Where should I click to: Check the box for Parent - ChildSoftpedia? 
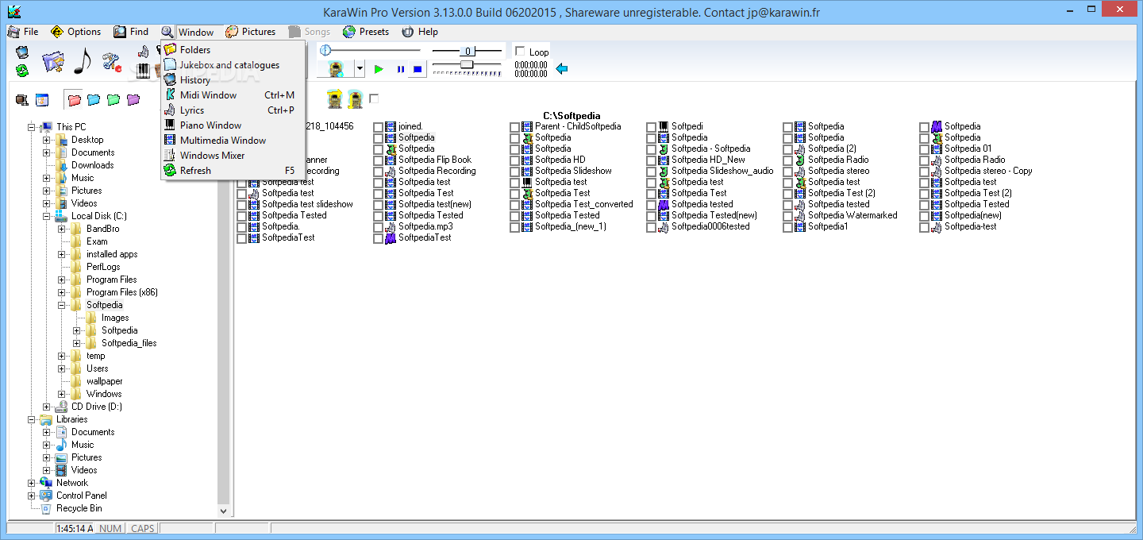514,127
